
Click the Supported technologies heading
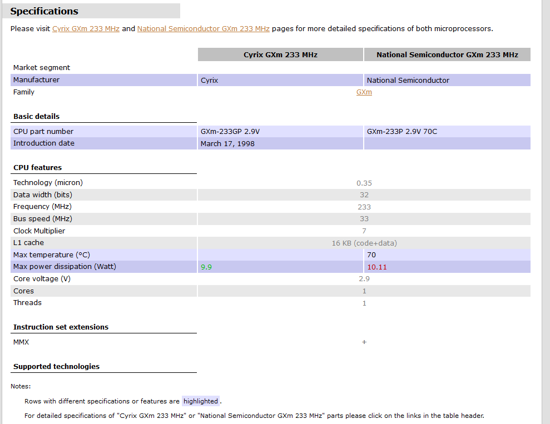point(57,367)
